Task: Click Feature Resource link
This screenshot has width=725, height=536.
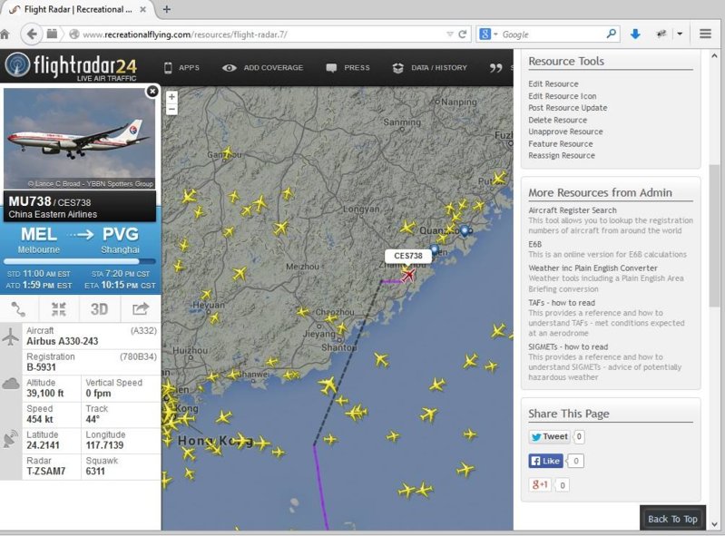Action: [x=561, y=143]
